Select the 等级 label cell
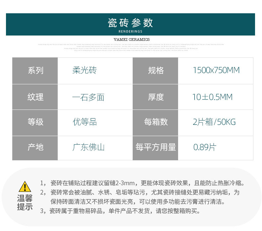Image resolution: width=262 pixels, height=231 pixels. tap(35, 123)
